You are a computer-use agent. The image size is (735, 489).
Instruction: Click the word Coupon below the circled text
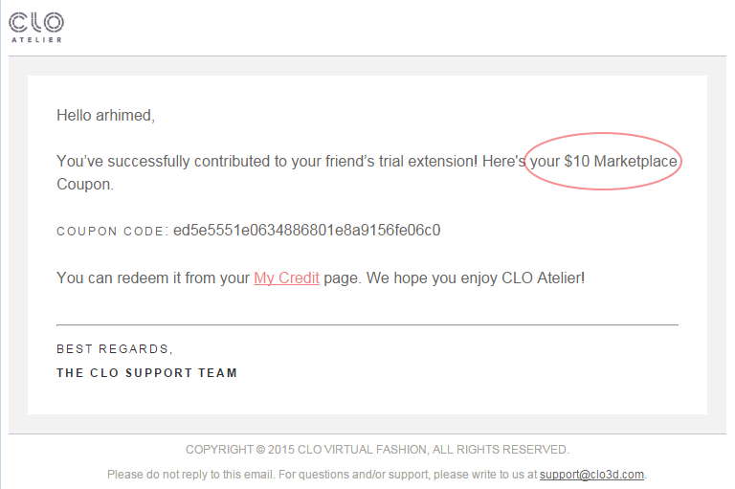83,185
